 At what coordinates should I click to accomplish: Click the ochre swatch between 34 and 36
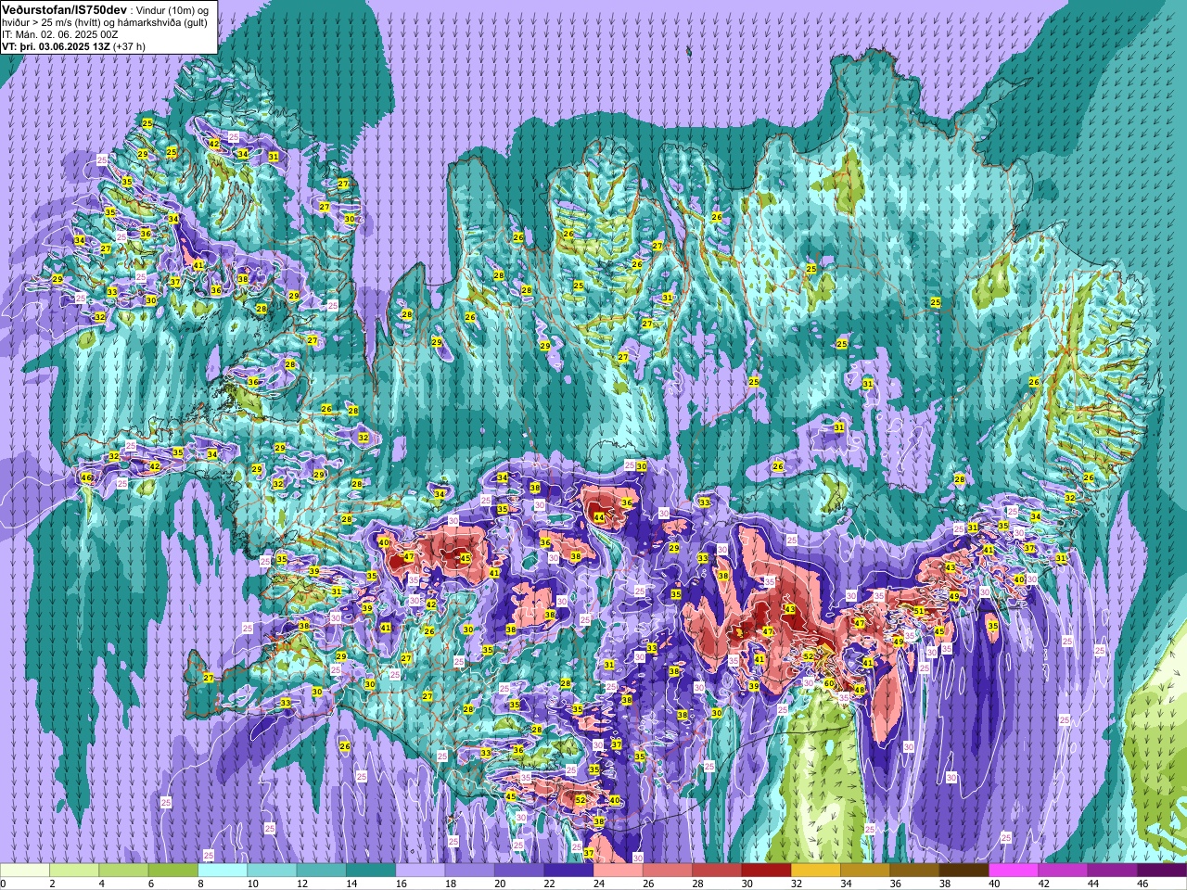pos(865,871)
